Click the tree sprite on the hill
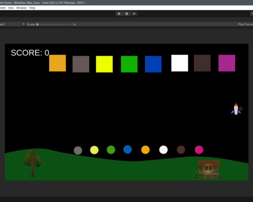Image resolution: width=253 pixels, height=202 pixels. tap(33, 163)
